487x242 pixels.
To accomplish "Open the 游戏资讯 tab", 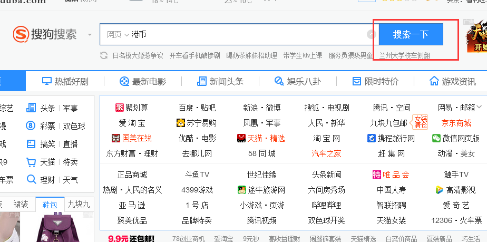I will [x=453, y=81].
